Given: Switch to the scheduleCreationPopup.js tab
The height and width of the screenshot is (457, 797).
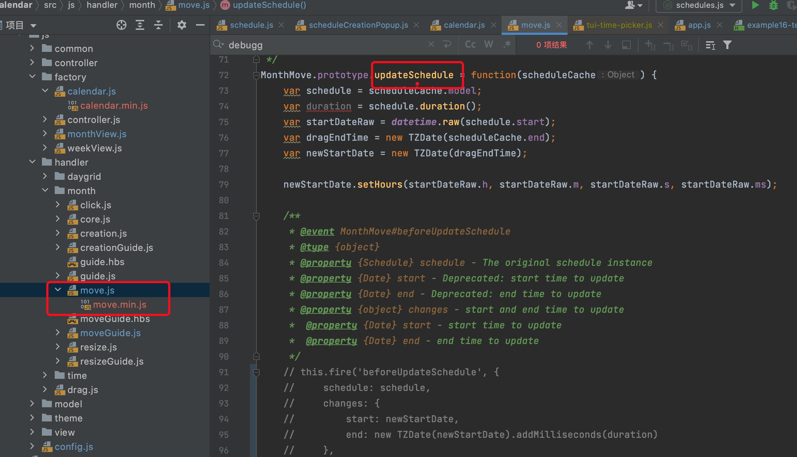Looking at the screenshot, I should pyautogui.click(x=358, y=25).
